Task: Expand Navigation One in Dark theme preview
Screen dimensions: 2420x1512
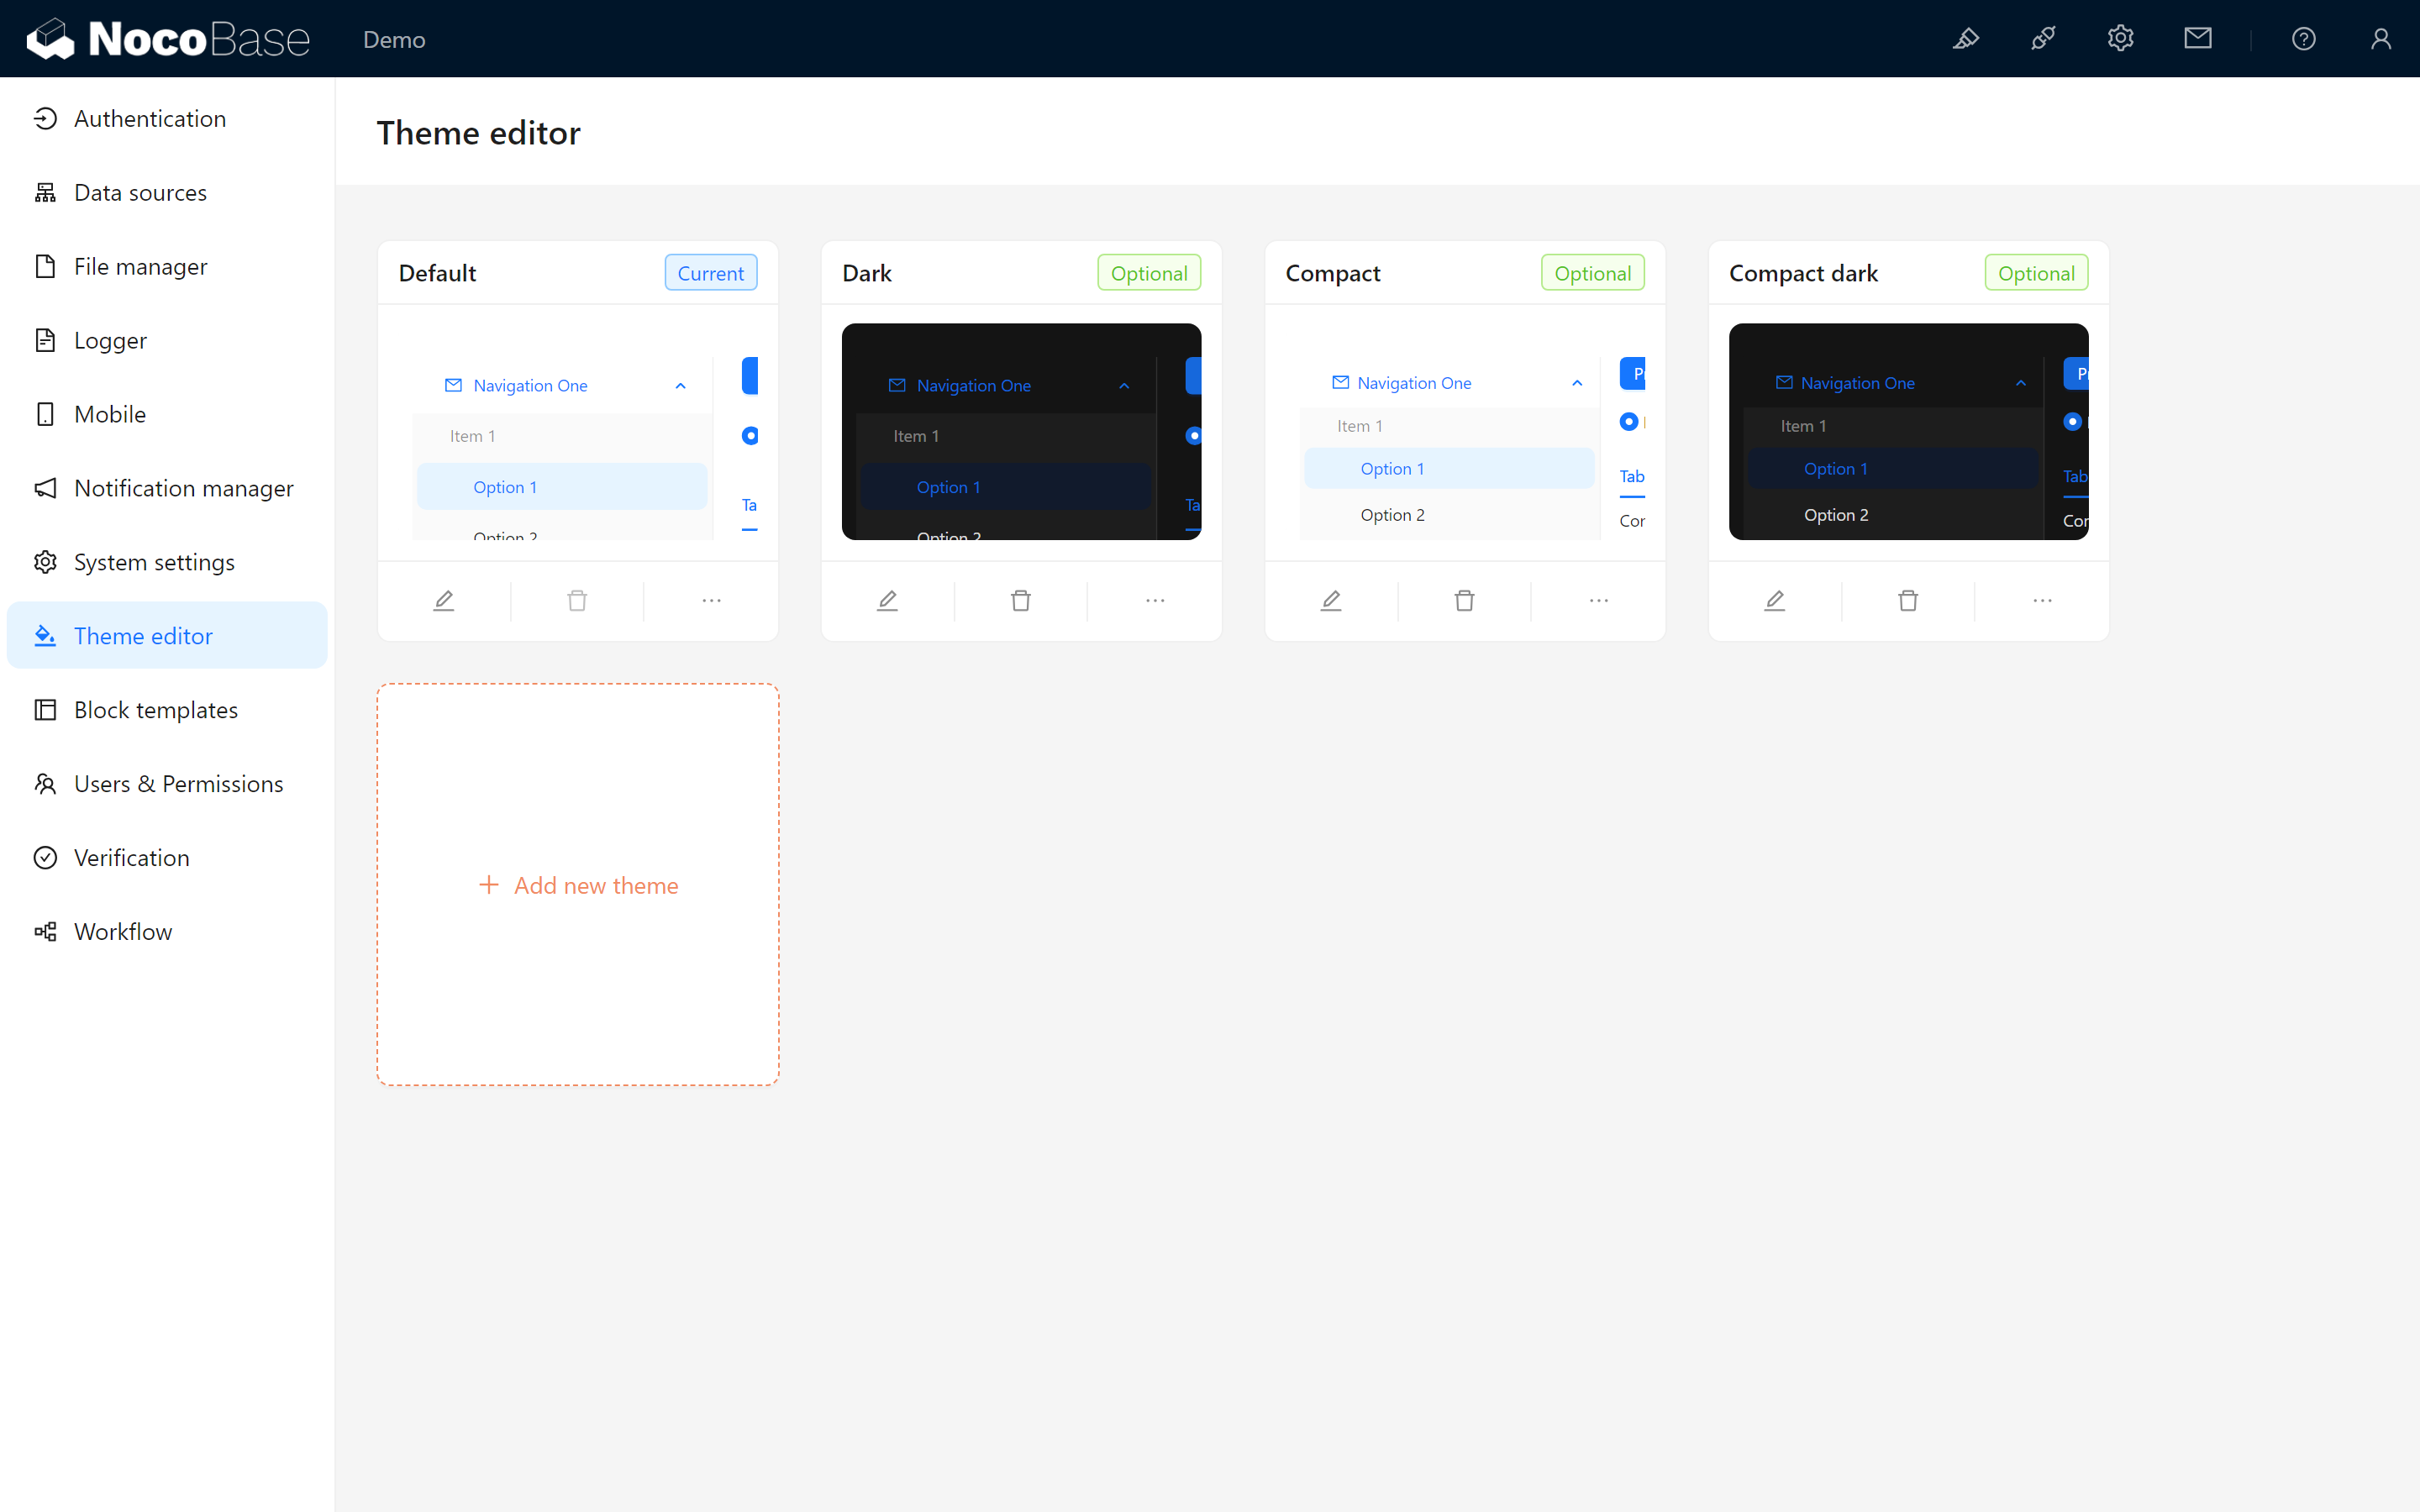Action: point(1123,385)
